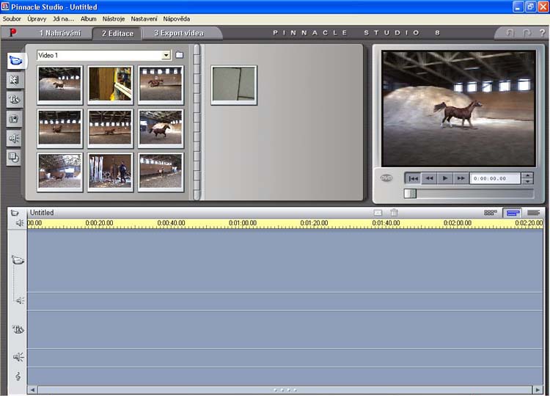Decrease timecode with down arrow

[527, 181]
